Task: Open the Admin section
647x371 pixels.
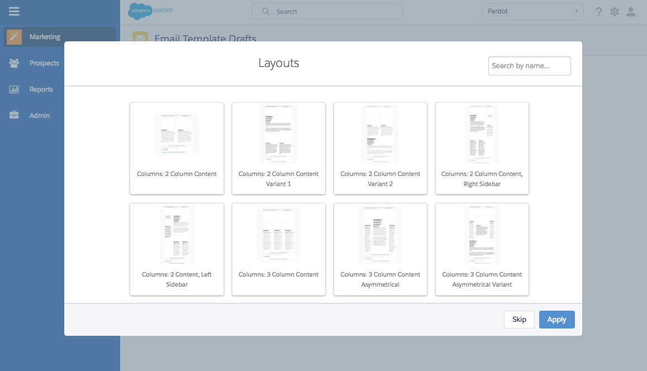Action: (39, 115)
